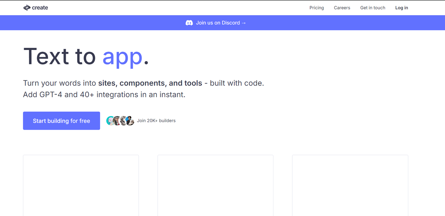The image size is (445, 216).
Task: Click the Discord logo icon in banner
Action: (x=189, y=23)
